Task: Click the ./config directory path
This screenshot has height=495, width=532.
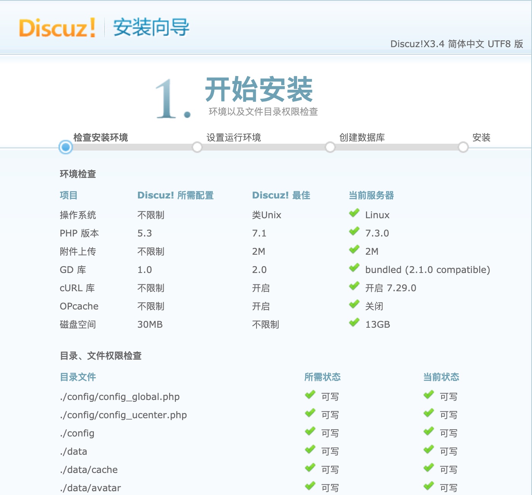Action: pos(77,433)
